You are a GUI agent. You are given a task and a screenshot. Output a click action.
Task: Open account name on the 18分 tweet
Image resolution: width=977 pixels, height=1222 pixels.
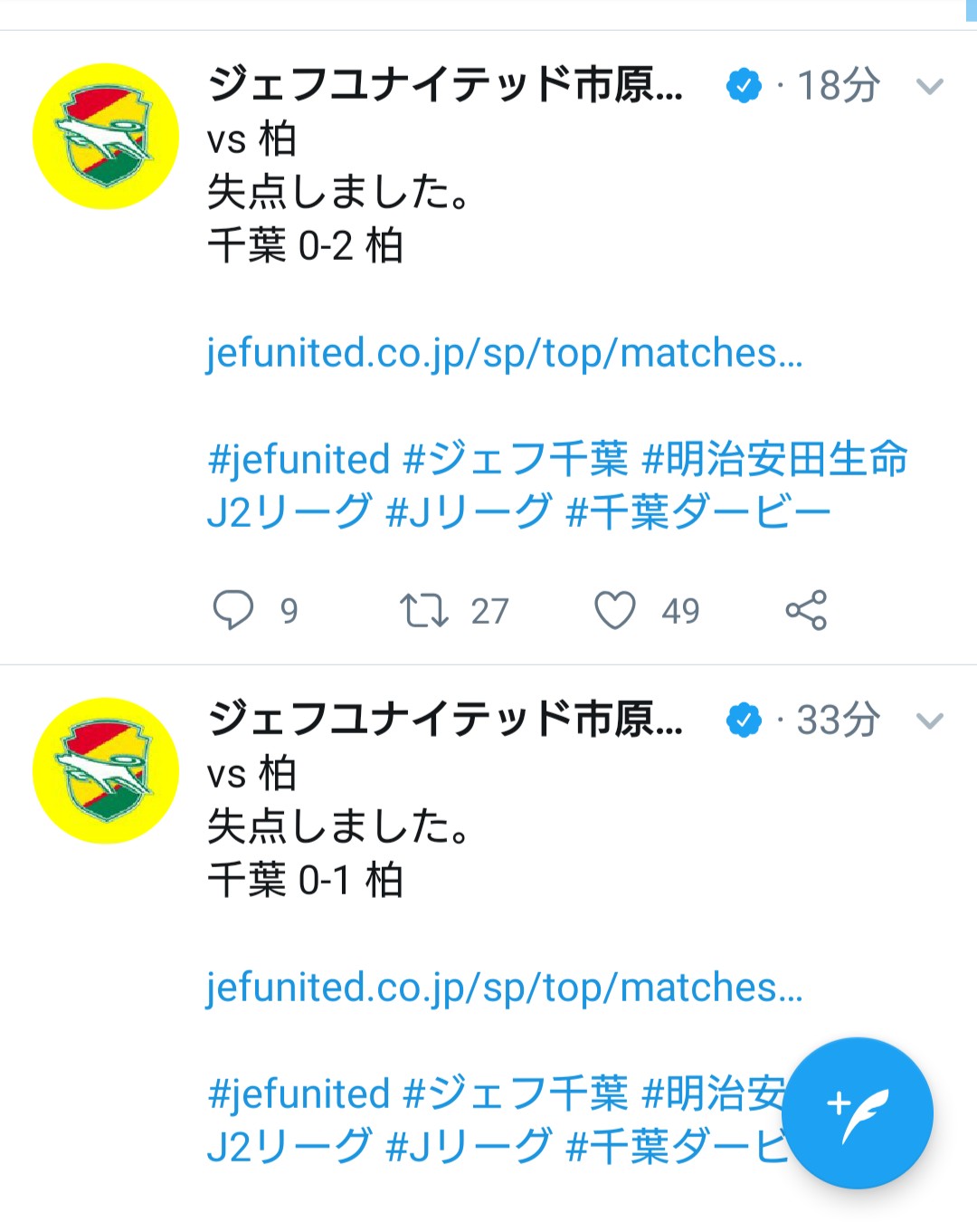(x=445, y=85)
